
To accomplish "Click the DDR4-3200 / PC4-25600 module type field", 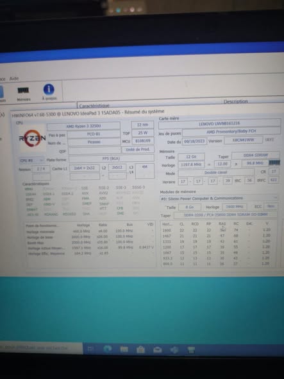I will 226,215.
